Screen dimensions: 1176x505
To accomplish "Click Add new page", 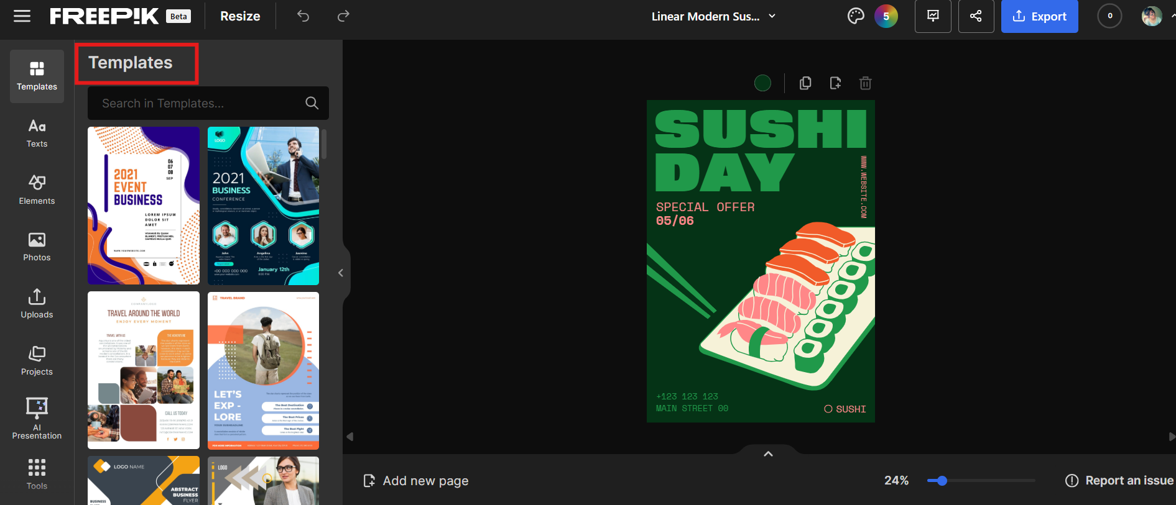I will [416, 481].
